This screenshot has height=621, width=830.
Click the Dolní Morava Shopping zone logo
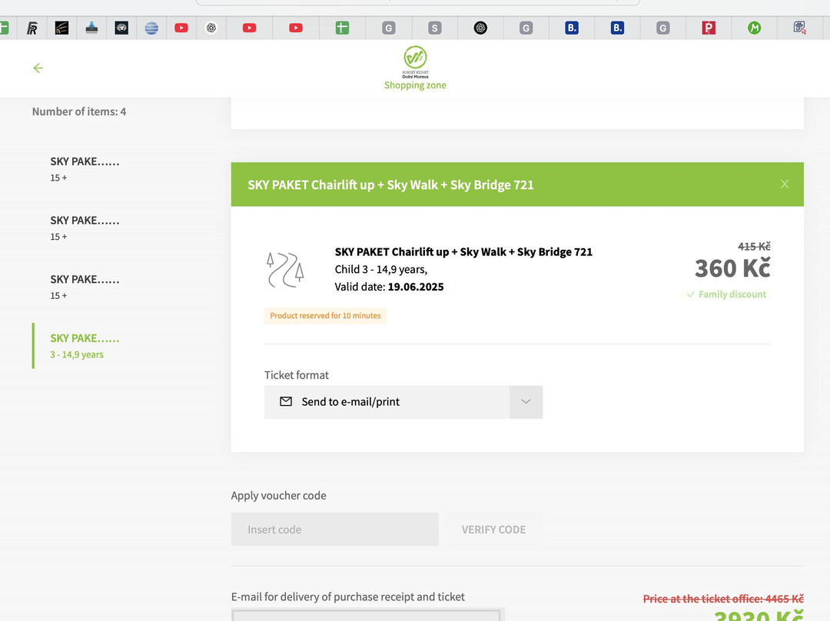415,58
